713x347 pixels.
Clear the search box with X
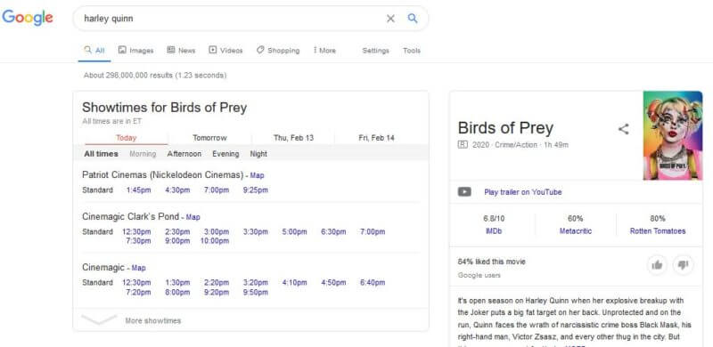pyautogui.click(x=390, y=19)
